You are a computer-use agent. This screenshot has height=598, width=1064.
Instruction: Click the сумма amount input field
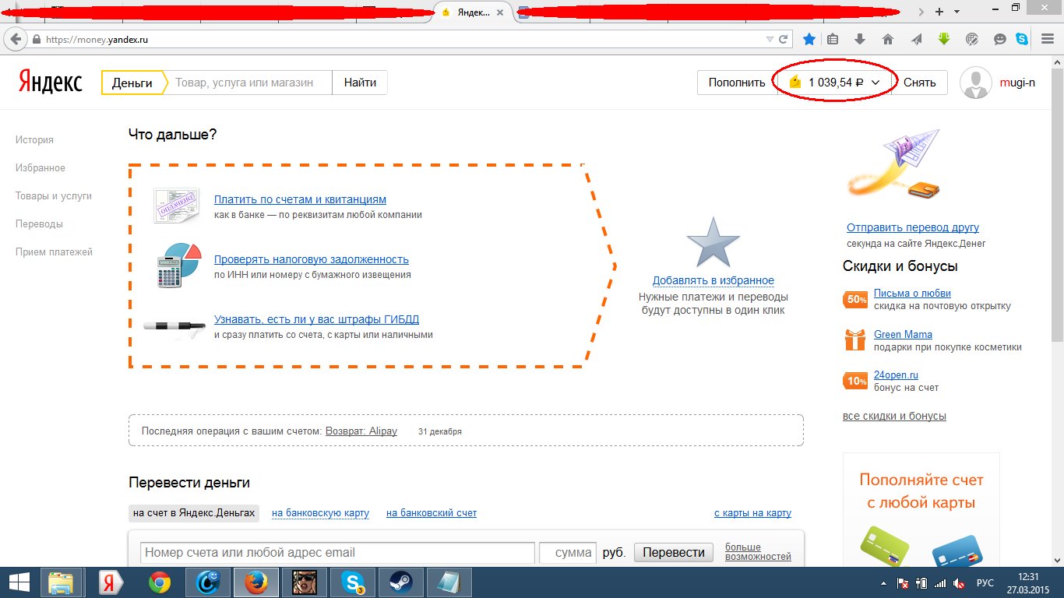pyautogui.click(x=568, y=553)
